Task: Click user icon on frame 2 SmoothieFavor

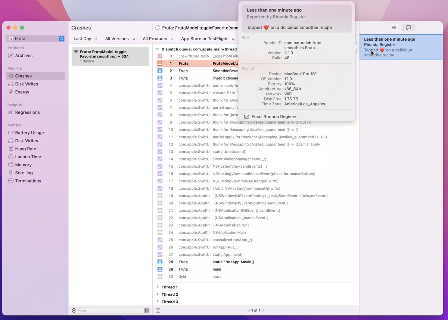Action: tap(160, 71)
